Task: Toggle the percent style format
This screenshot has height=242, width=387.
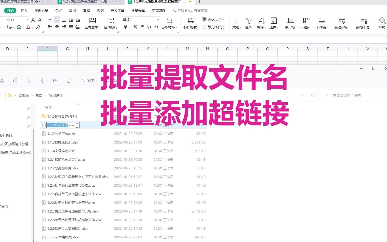Action: tap(135, 27)
